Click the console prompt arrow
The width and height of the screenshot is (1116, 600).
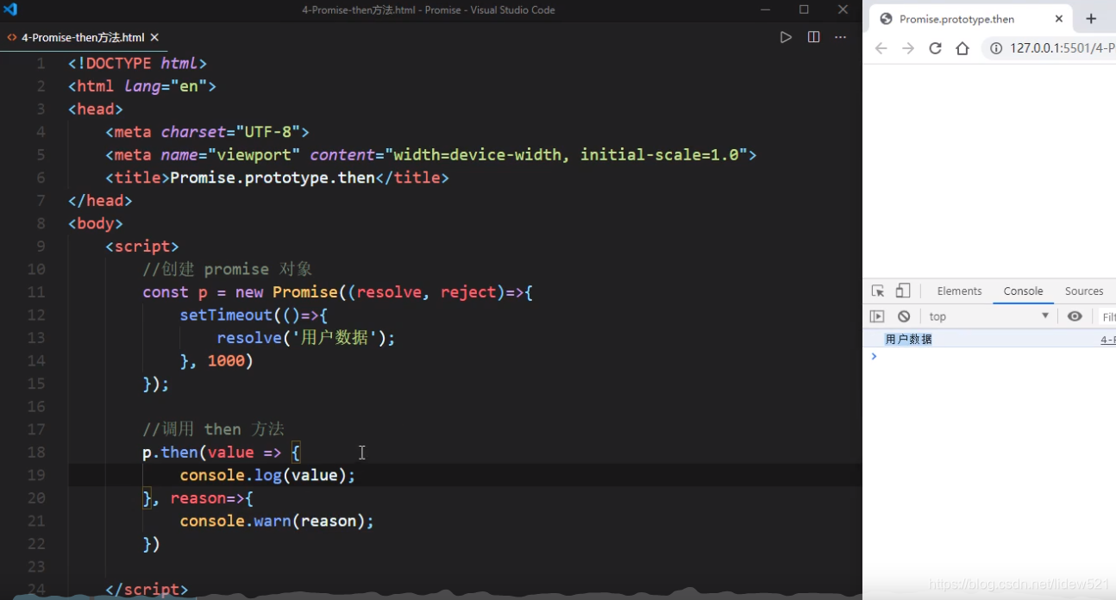[x=874, y=356]
